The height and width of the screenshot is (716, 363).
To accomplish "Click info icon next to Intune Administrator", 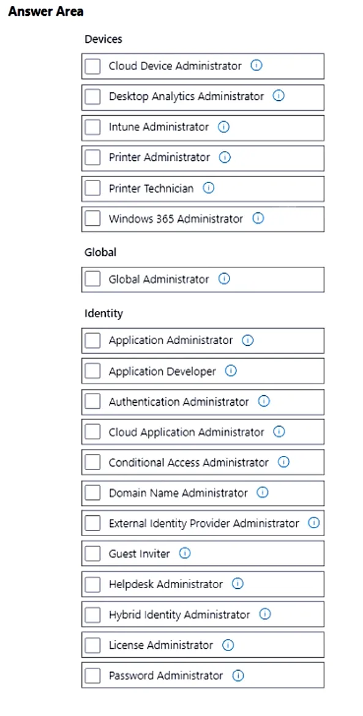I will (223, 127).
